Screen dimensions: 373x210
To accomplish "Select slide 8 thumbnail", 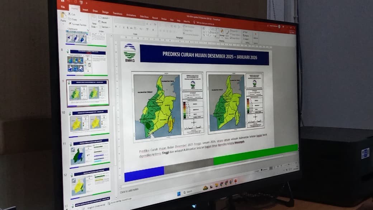I will point(86,62).
